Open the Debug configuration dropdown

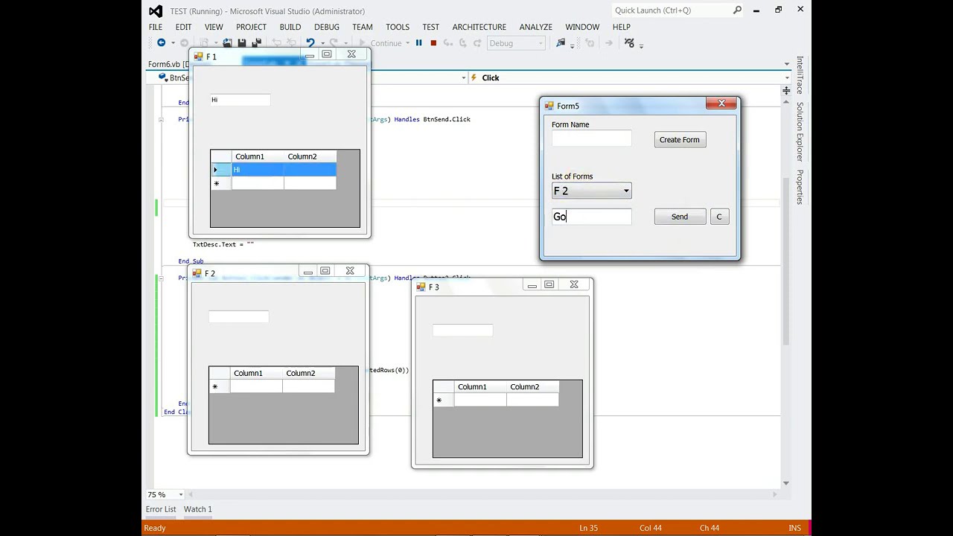516,43
